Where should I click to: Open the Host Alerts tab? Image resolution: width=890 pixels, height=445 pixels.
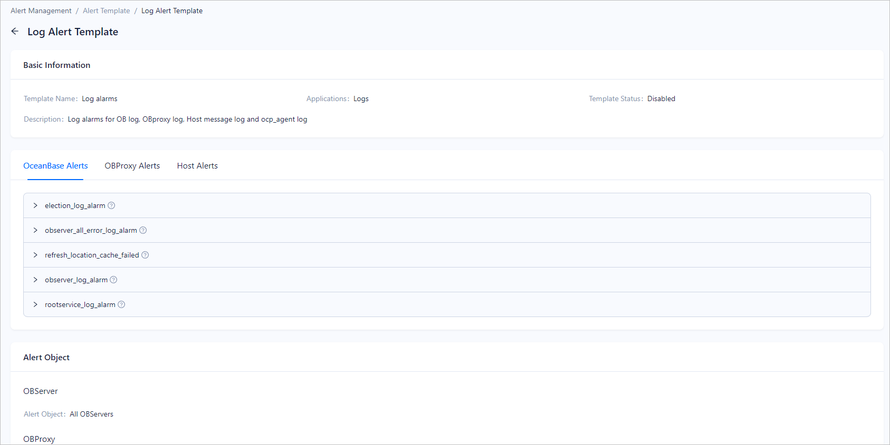tap(197, 166)
